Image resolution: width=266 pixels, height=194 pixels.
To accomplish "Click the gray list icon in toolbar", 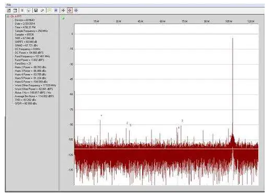I will coord(22,10).
